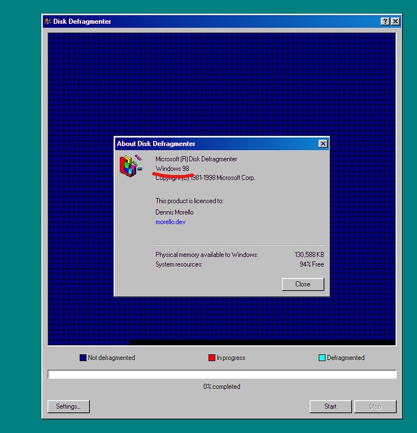Click 'This product is licensed to:' text
Image resolution: width=417 pixels, height=433 pixels.
click(x=189, y=201)
